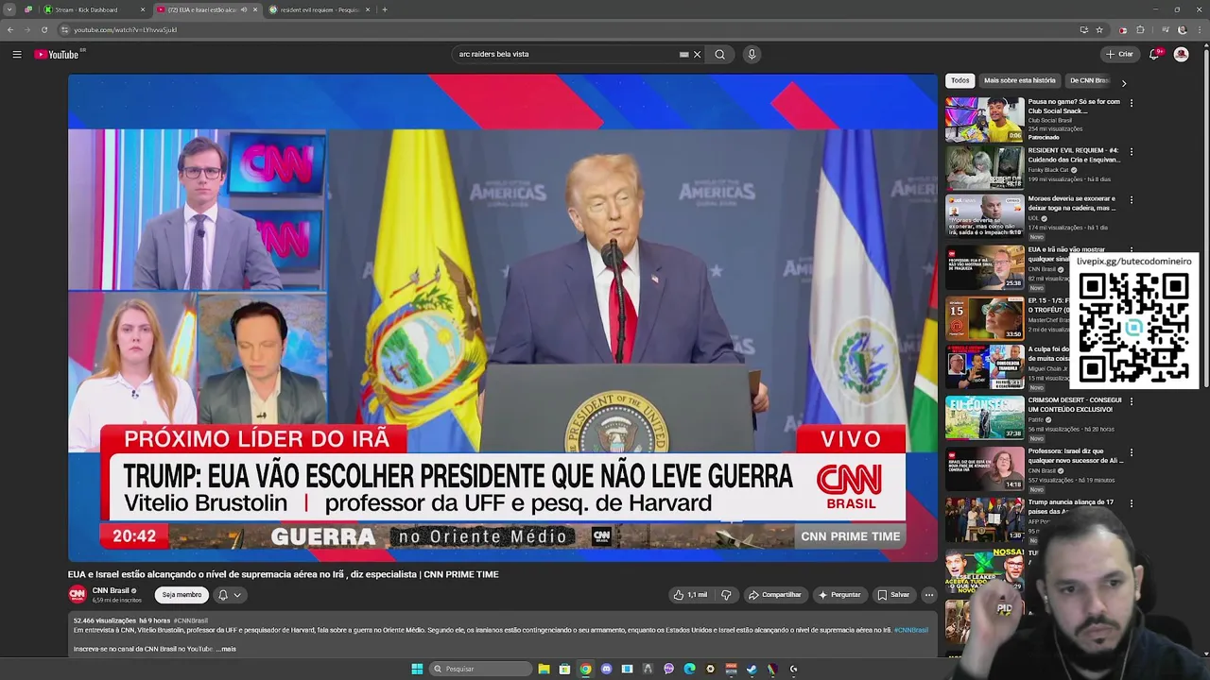Open menu for CRIMSOM DESERT video

tap(1132, 401)
